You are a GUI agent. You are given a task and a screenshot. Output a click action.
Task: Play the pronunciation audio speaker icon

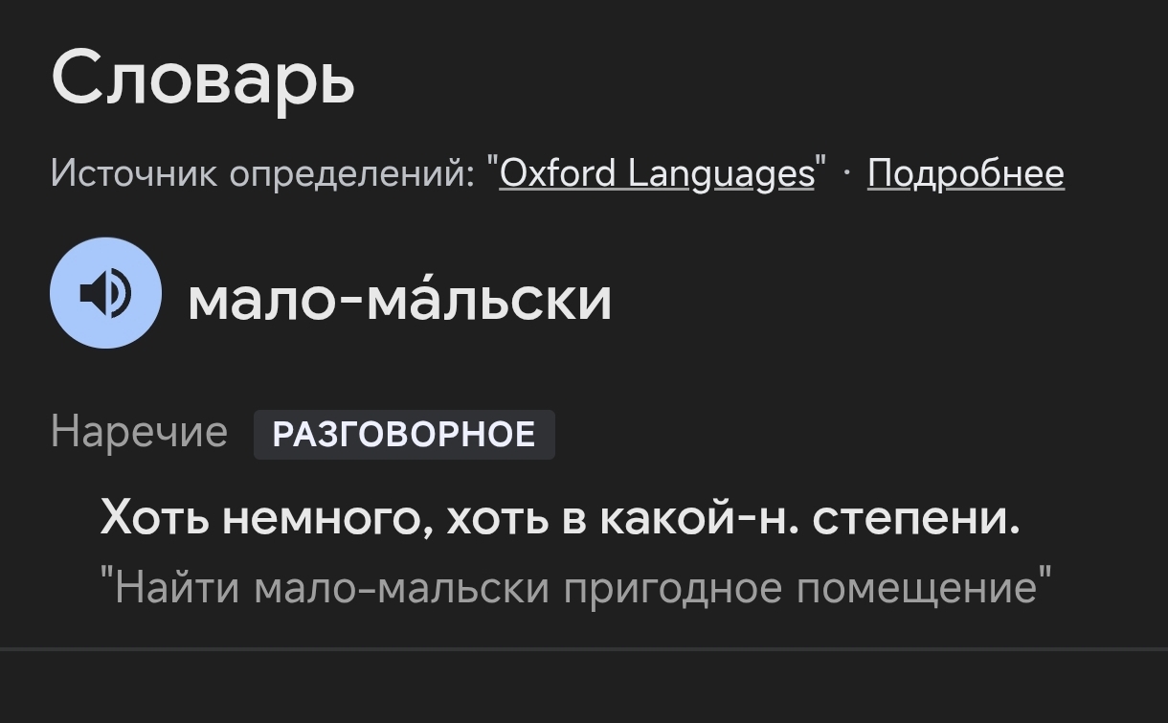point(105,293)
